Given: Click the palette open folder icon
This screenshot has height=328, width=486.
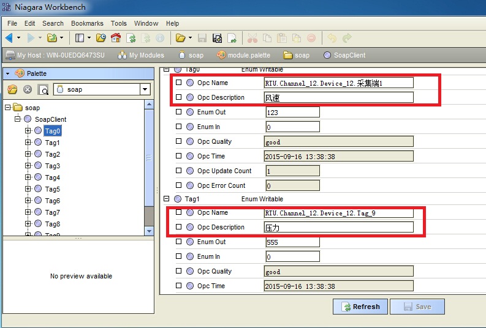Looking at the screenshot, I should pos(12,89).
